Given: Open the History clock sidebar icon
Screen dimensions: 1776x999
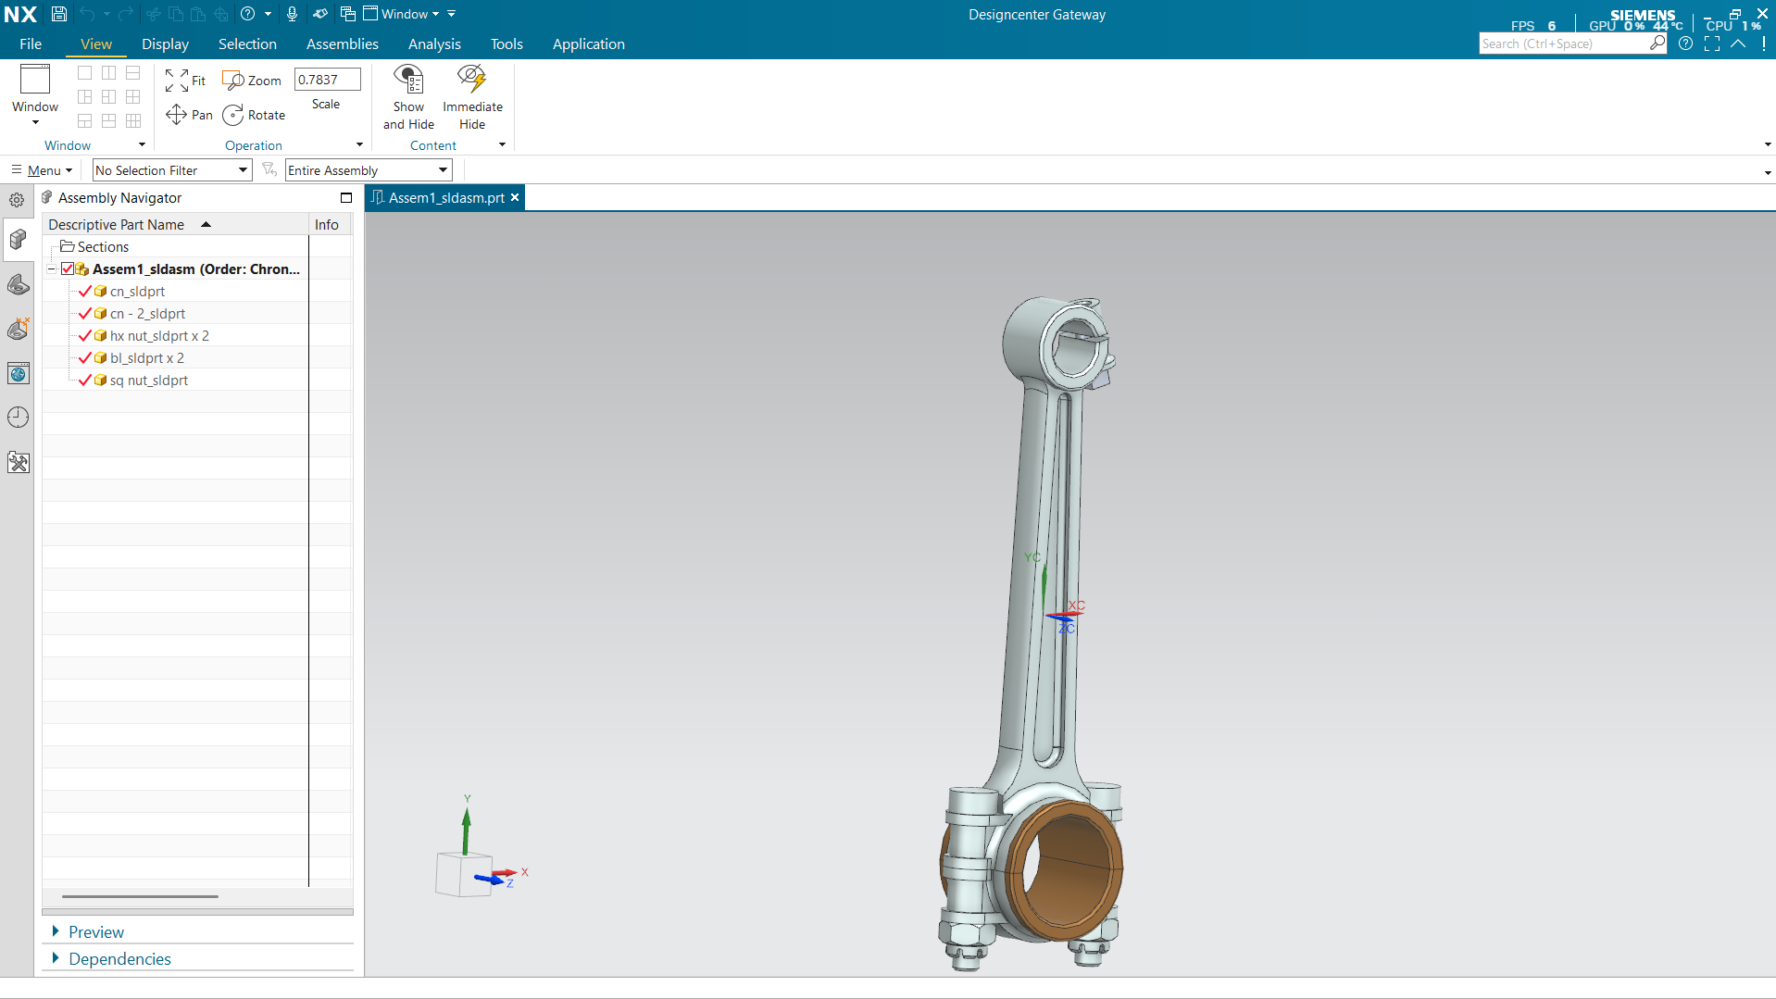Looking at the screenshot, I should pos(18,418).
